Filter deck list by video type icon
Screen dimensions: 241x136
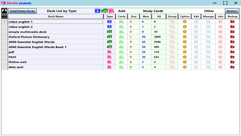pos(97,11)
